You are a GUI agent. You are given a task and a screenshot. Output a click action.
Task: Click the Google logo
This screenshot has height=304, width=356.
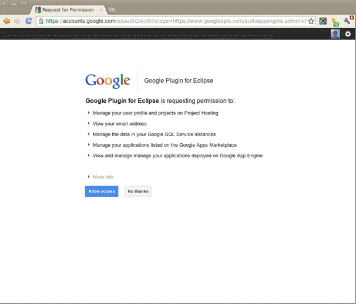[x=108, y=81]
